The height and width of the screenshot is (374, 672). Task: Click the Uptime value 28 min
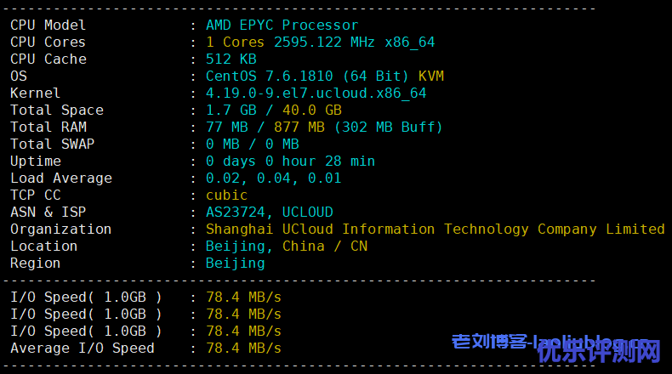click(349, 161)
